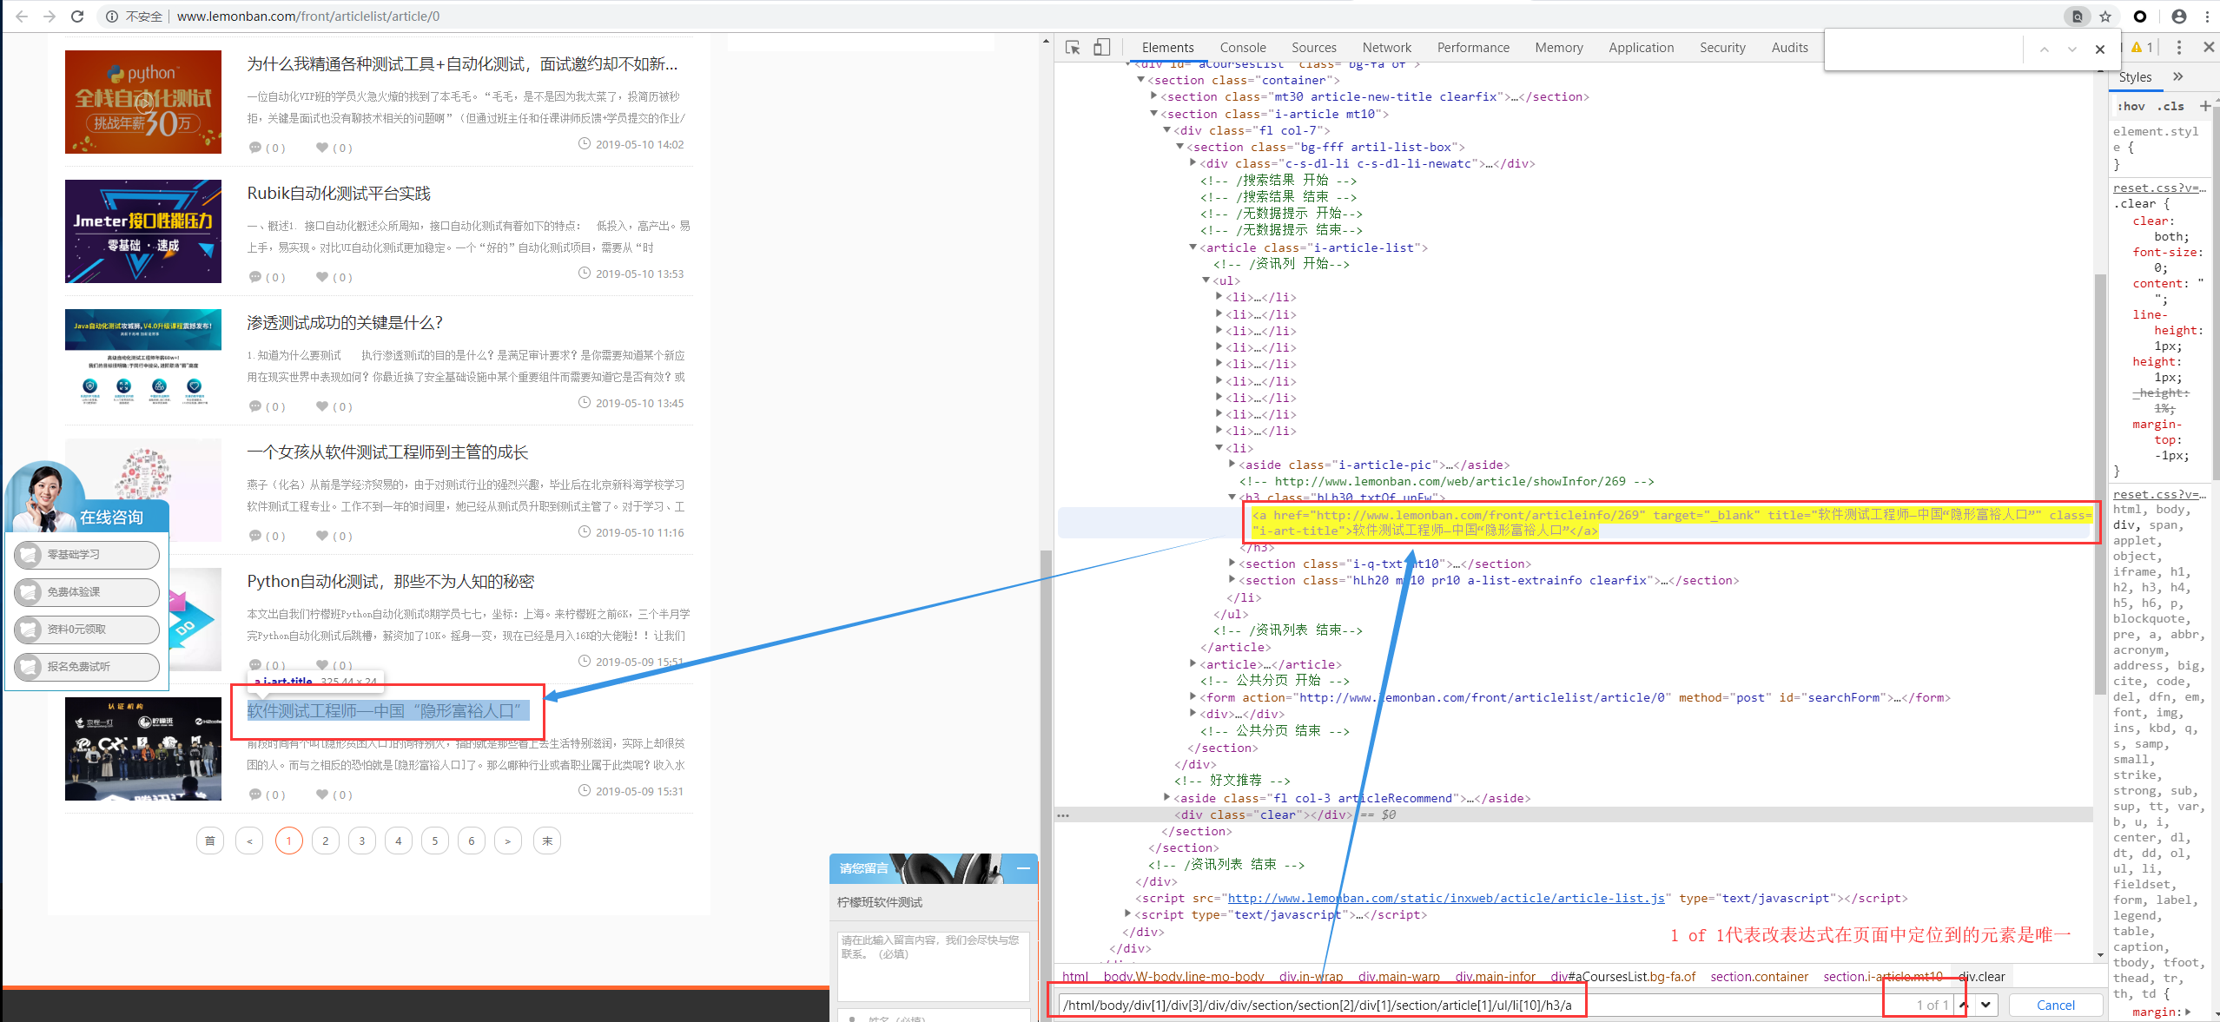Viewport: 2220px width, 1022px height.
Task: Open the Network tab
Action: (1386, 48)
